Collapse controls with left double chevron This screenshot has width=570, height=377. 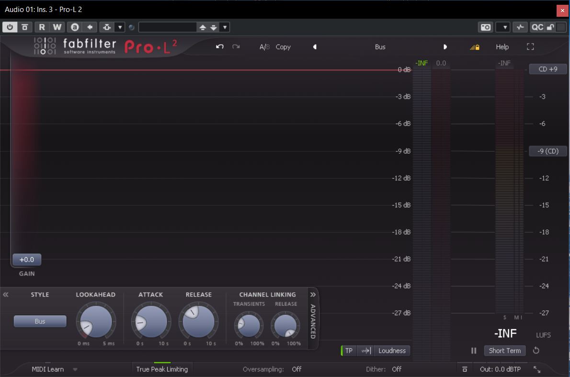click(5, 295)
